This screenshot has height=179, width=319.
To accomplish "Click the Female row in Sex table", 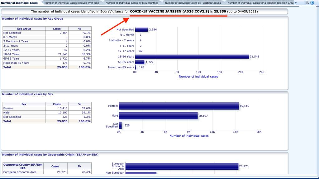I will [8, 108].
